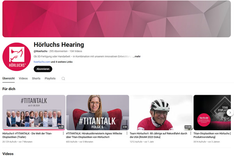Switch to the Shorts tab
The width and height of the screenshot is (234, 156).
[x=36, y=78]
